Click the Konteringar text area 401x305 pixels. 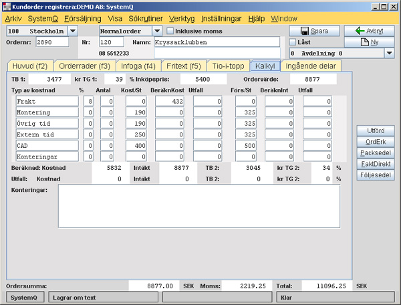[199, 206]
